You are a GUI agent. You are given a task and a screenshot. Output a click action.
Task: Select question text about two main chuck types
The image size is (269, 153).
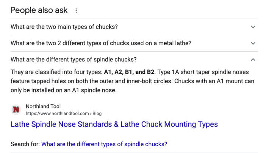click(x=64, y=27)
